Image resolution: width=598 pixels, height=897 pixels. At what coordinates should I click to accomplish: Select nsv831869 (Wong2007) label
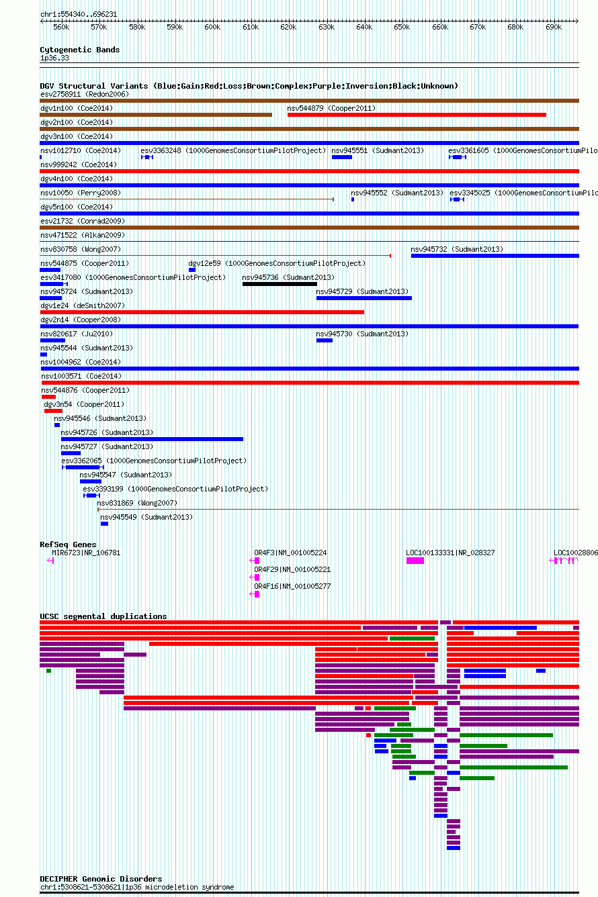click(137, 503)
